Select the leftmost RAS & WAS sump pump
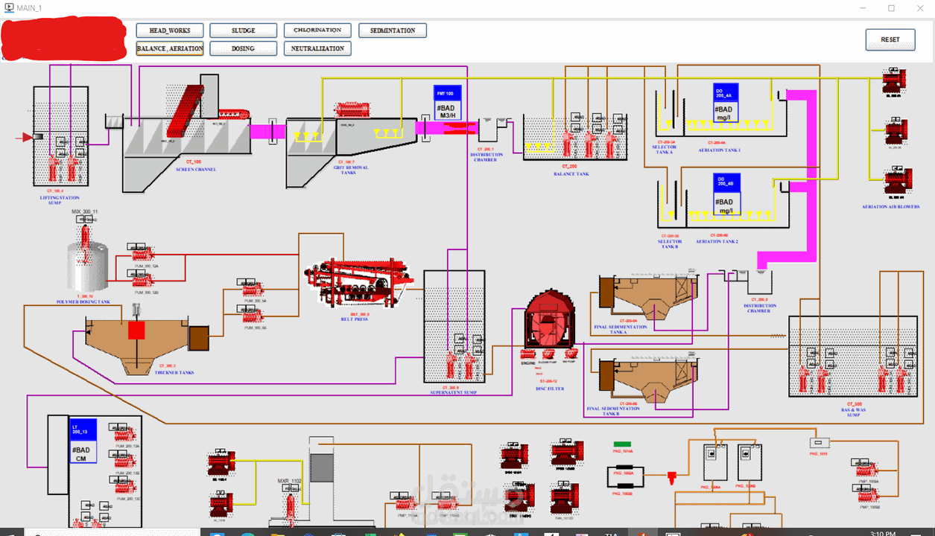 pyautogui.click(x=804, y=379)
